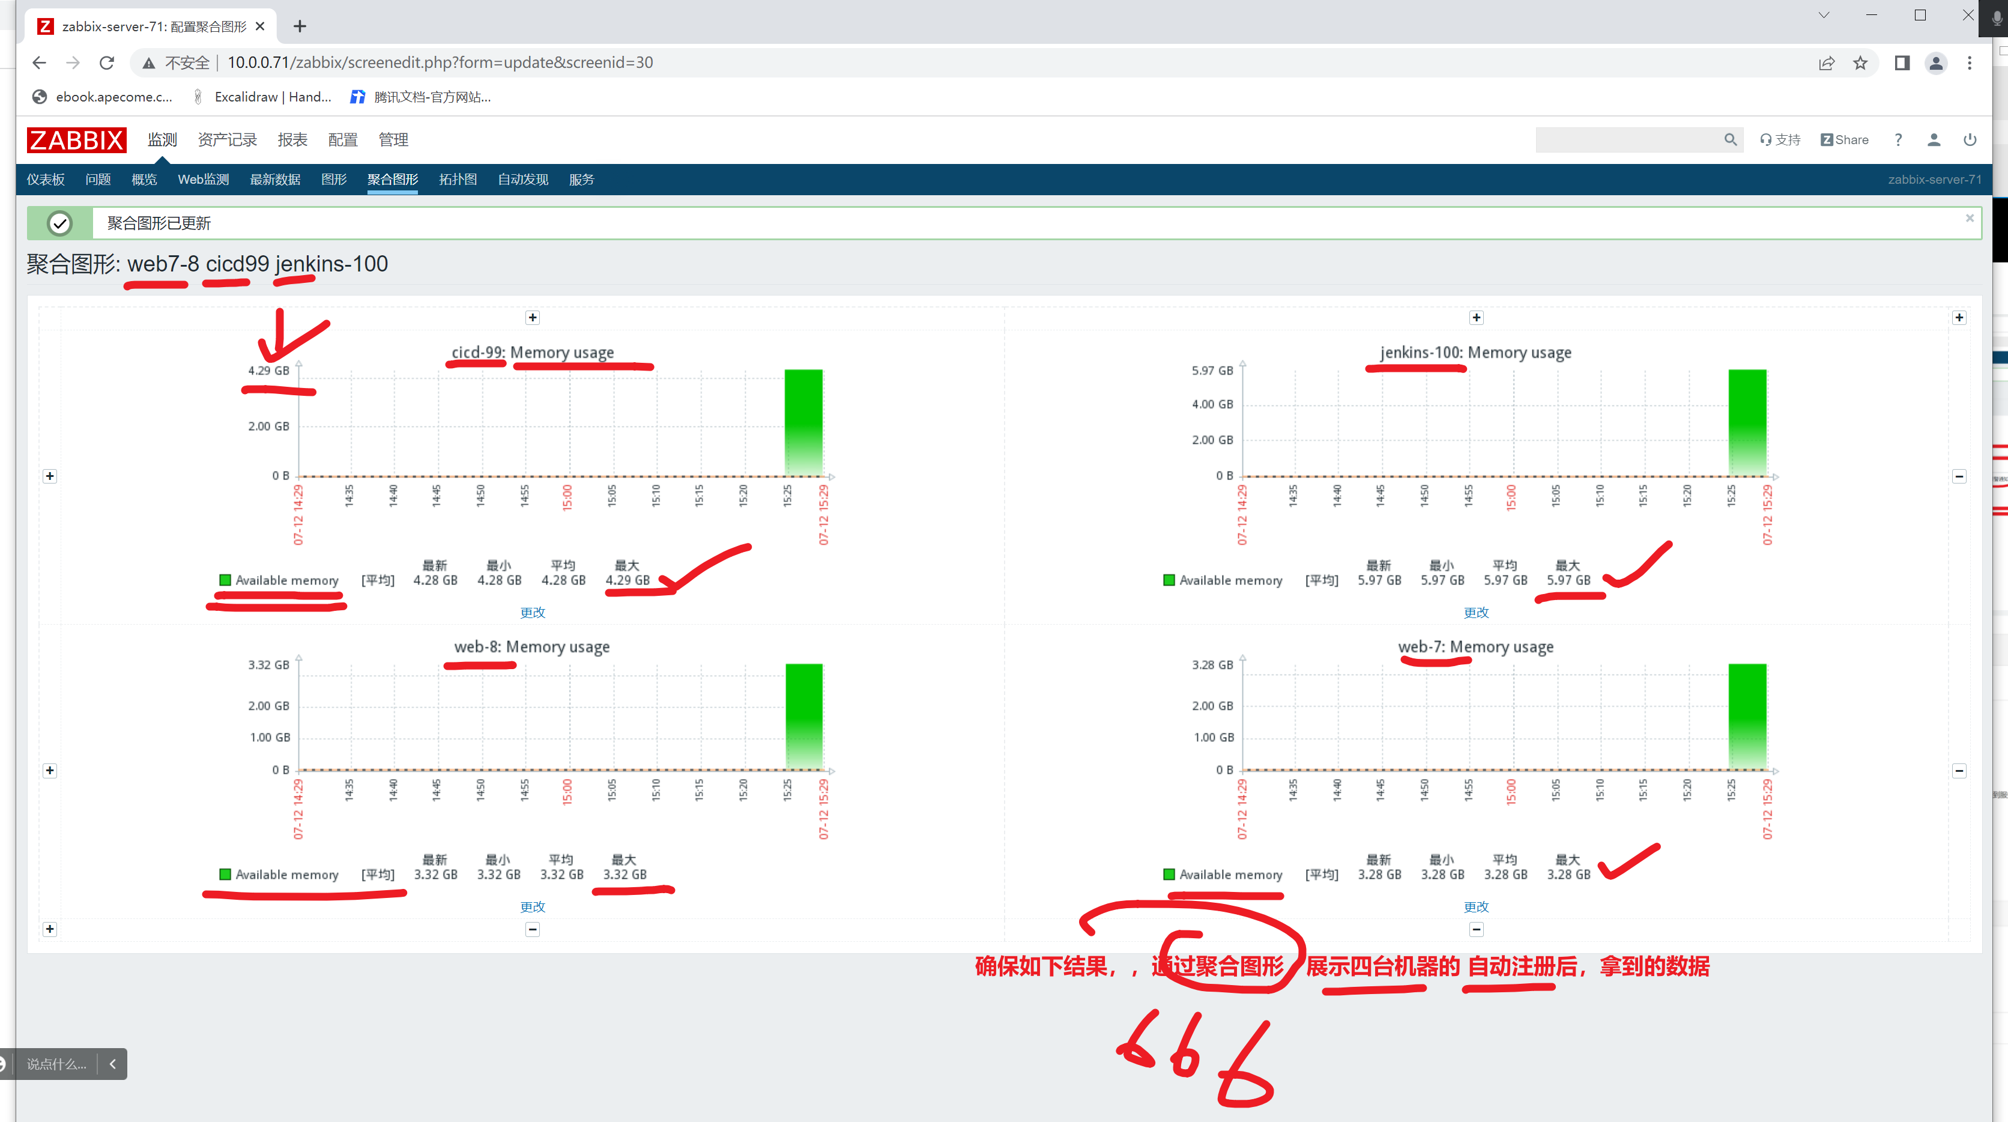Open the Zabbix Share link
Screen dimensions: 2008x1122
(1844, 139)
